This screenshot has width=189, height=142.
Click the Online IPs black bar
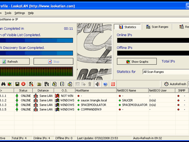point(153,40)
